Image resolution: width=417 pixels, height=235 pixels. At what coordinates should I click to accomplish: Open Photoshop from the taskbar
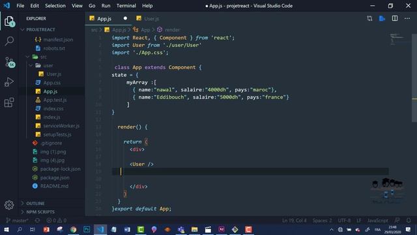[x=87, y=229]
